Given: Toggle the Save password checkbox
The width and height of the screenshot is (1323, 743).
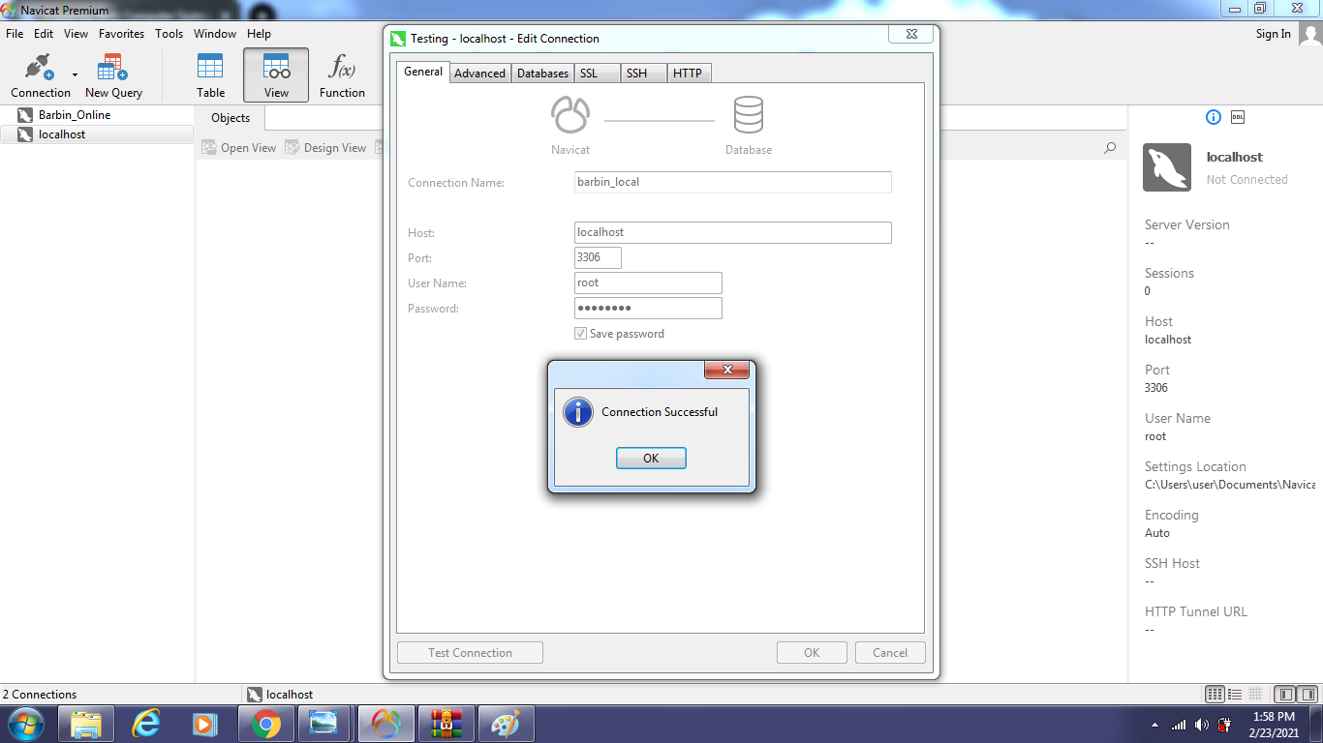Looking at the screenshot, I should [x=581, y=334].
